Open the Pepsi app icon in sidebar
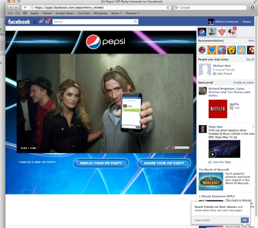This screenshot has width=258, height=228. point(202,32)
